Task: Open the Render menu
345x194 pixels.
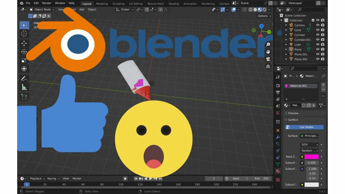Action: [x=47, y=3]
